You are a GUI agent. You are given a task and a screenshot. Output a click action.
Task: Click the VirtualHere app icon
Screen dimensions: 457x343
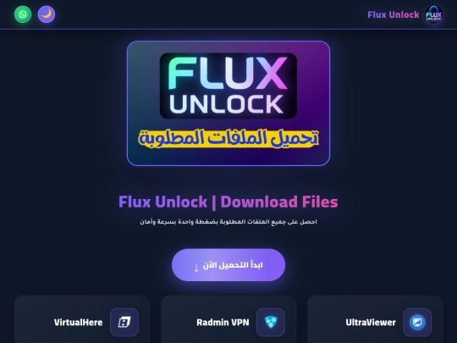click(x=124, y=323)
